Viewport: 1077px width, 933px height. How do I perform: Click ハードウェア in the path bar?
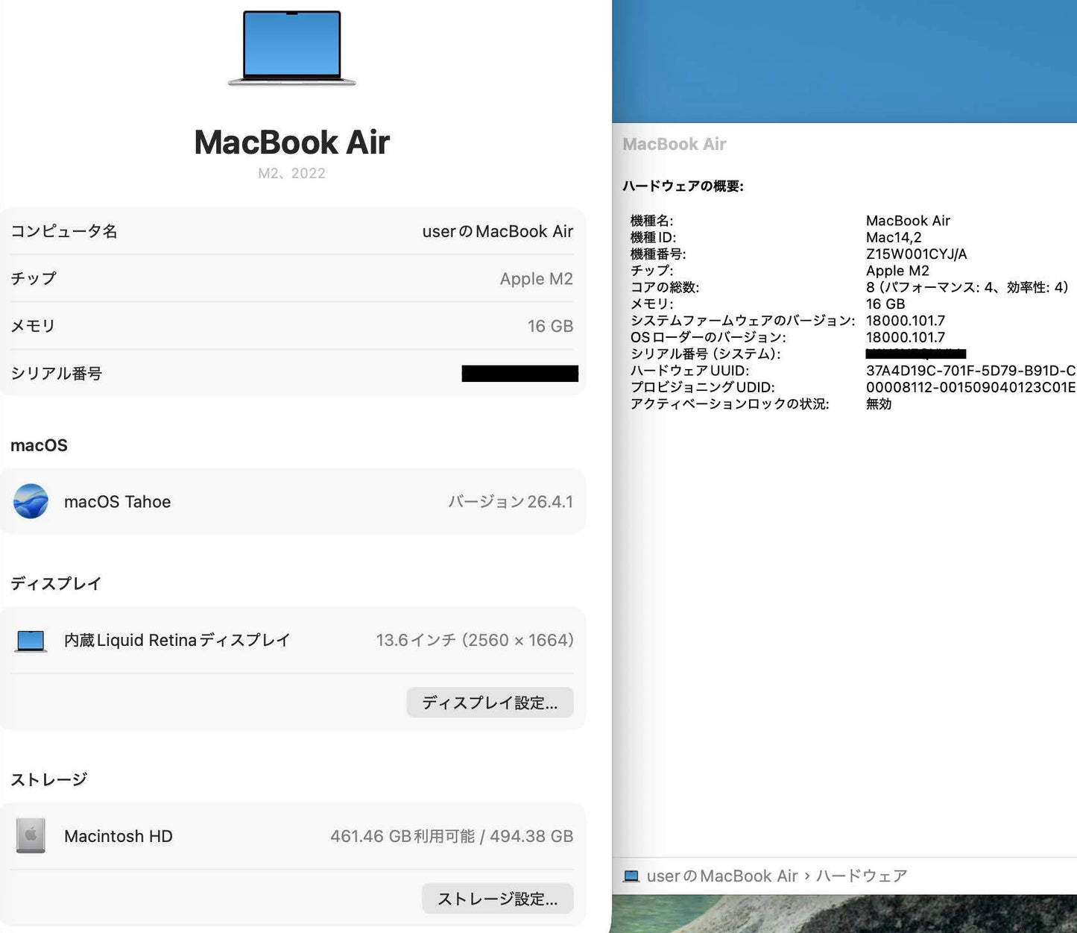(x=862, y=876)
